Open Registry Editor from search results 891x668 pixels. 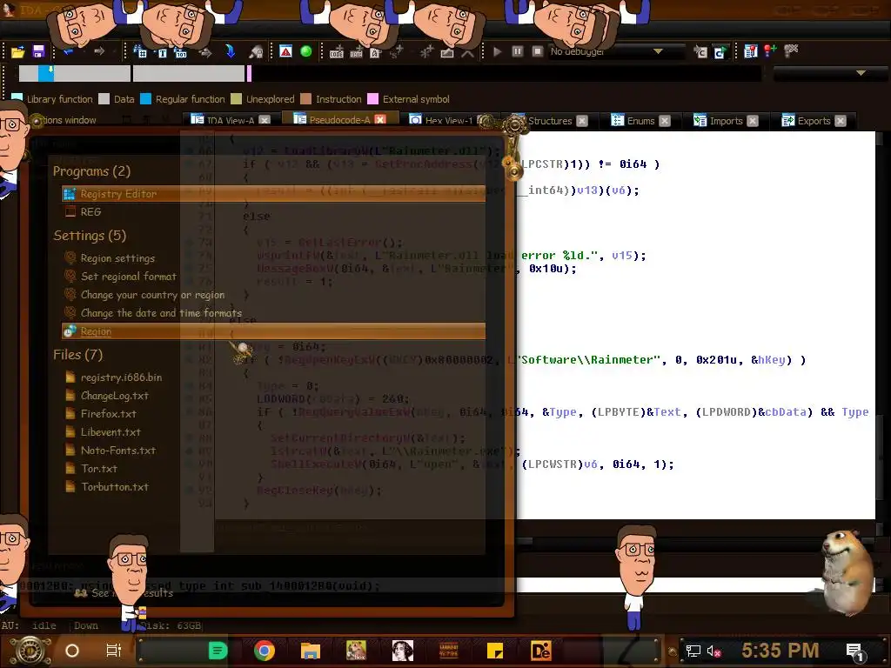click(x=273, y=194)
